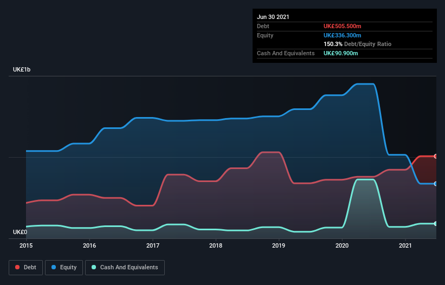This screenshot has height=285, width=445.
Task: Select the 2017 x-axis label
Action: pyautogui.click(x=153, y=245)
